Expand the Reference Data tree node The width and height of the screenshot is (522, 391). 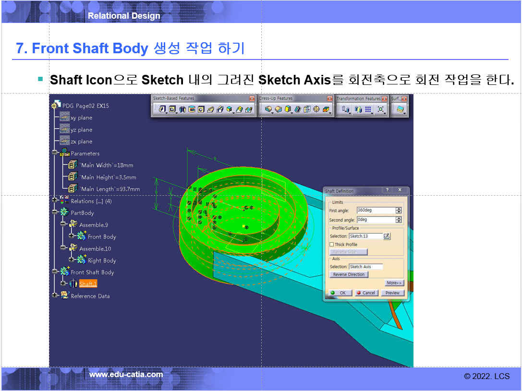55,296
